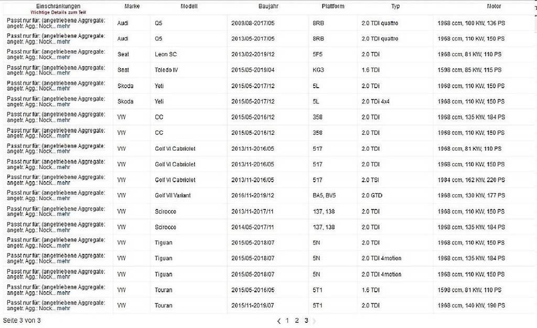Viewport: 537px width, 328px height.
Task: Open page 2 in pagination
Action: click(296, 321)
